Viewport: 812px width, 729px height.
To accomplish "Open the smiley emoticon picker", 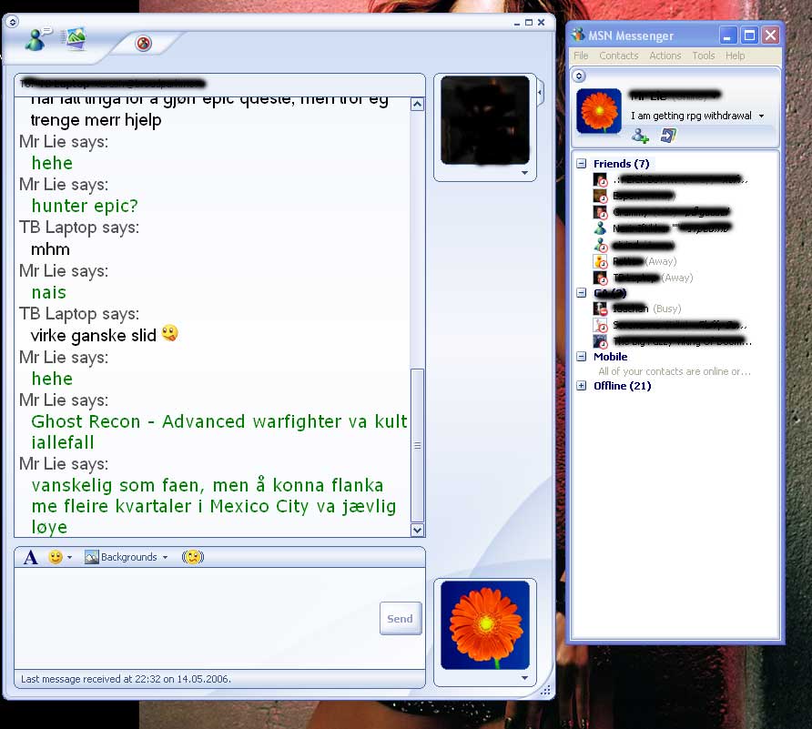I will click(56, 557).
